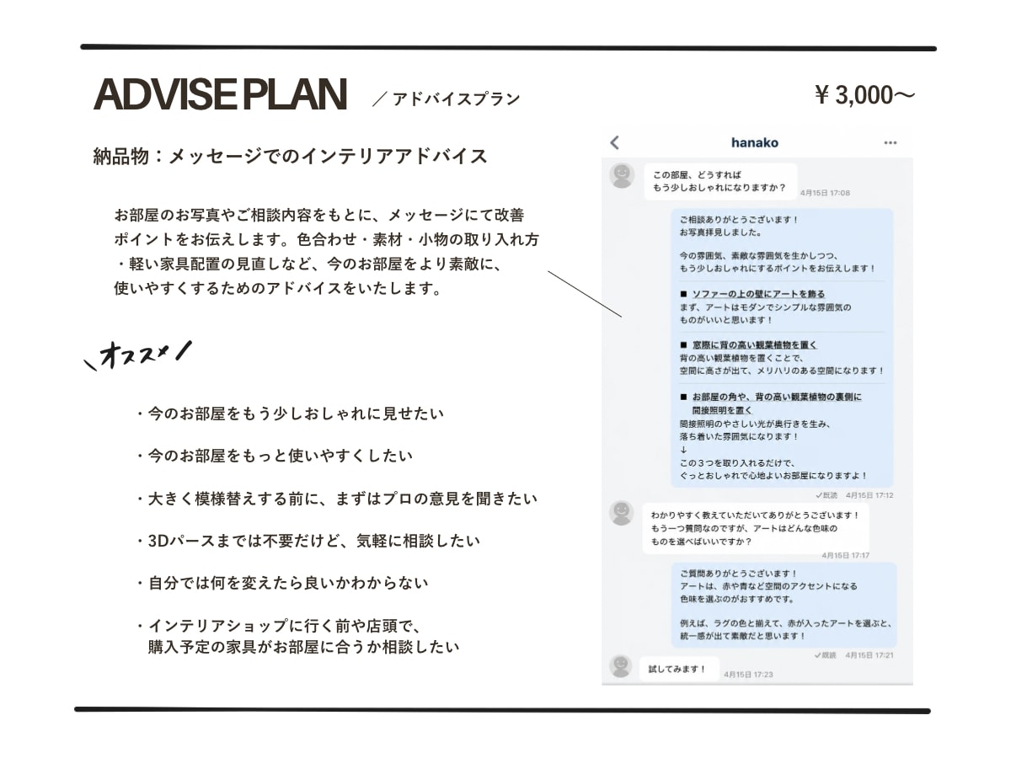Click the 'ADVISE PLAN' heading
This screenshot has width=1011, height=758.
(x=220, y=94)
